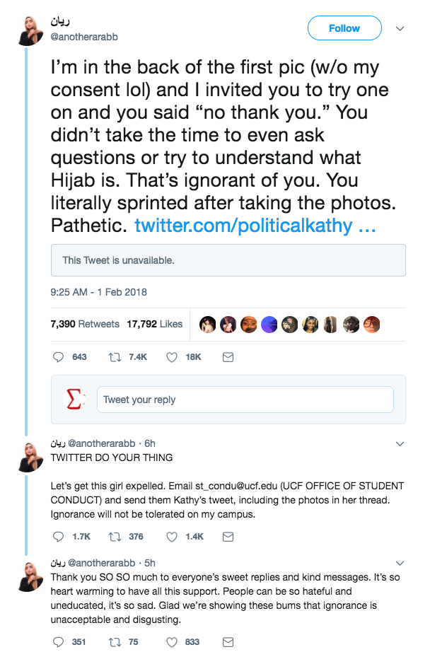View the 17,792 Likes list

(x=154, y=324)
